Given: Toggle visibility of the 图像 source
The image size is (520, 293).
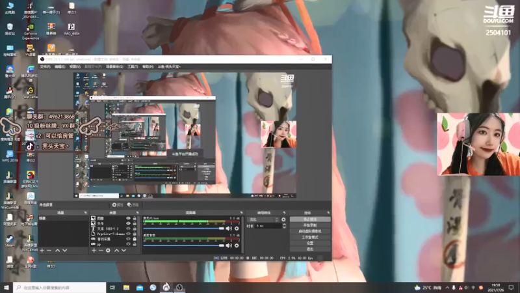Looking at the screenshot, I should (x=128, y=219).
